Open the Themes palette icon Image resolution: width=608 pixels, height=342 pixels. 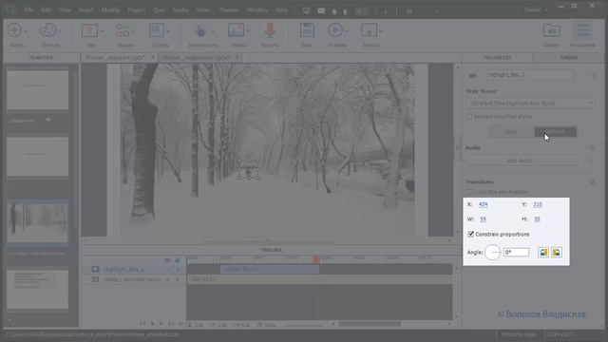tap(48, 30)
